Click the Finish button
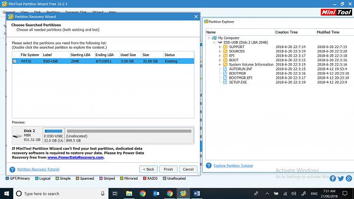This screenshot has height=199, width=354. click(x=168, y=169)
